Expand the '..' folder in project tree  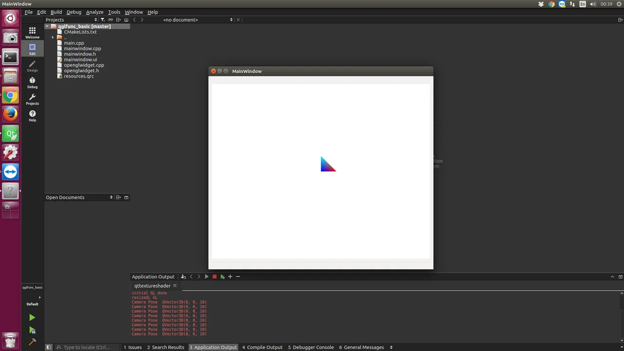pos(53,38)
